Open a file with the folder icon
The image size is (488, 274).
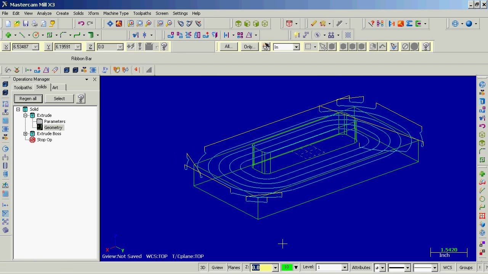tap(17, 24)
